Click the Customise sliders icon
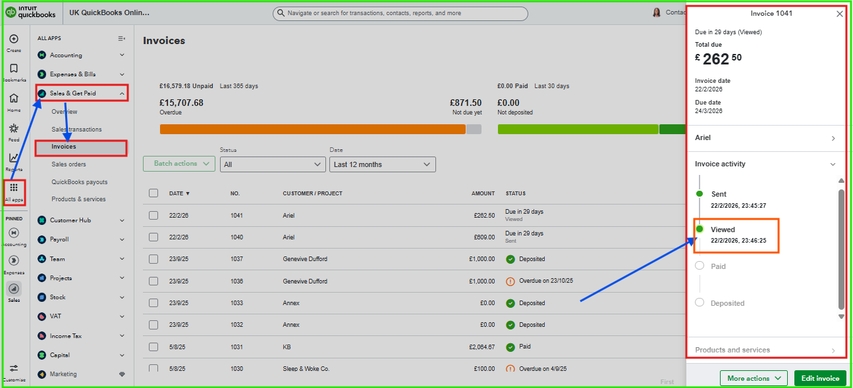The height and width of the screenshot is (388, 853). point(14,368)
